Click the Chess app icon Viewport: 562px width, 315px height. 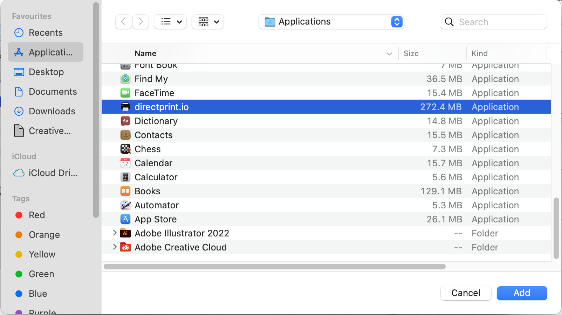(125, 149)
